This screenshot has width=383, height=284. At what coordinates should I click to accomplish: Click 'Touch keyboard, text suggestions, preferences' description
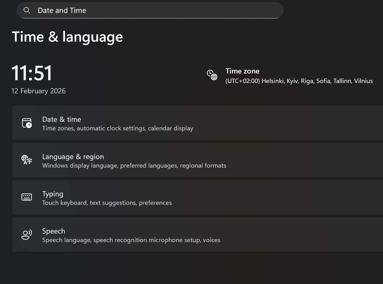pos(107,203)
